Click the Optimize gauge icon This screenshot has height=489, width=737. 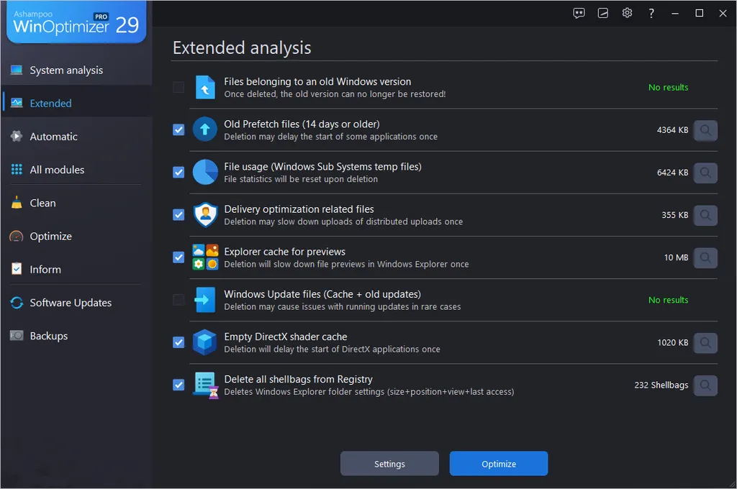(17, 236)
